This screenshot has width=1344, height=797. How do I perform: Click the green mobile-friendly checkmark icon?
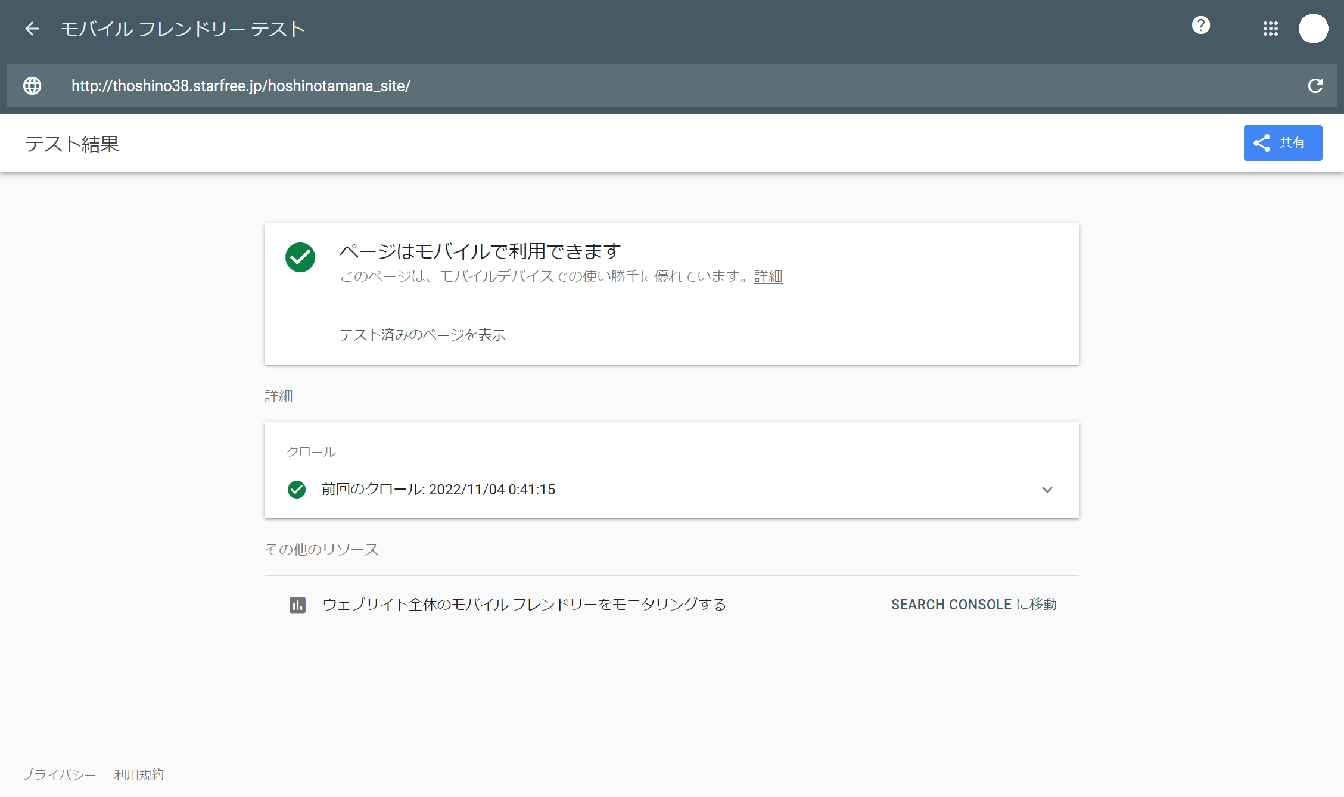point(300,257)
